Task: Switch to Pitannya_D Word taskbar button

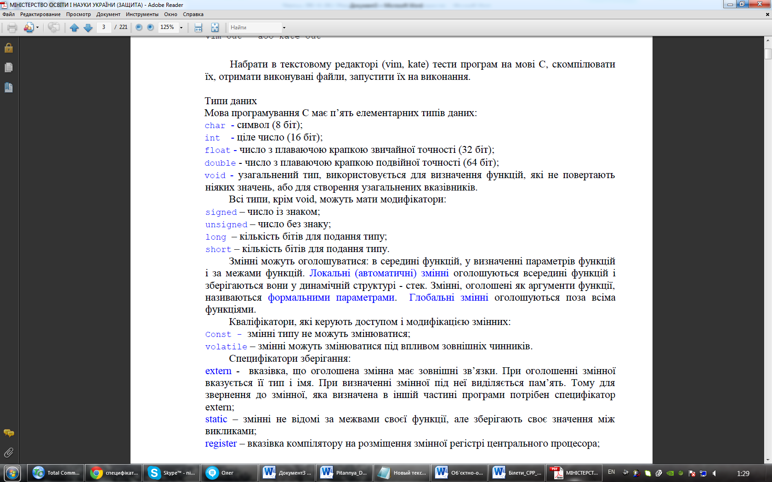Action: (344, 473)
